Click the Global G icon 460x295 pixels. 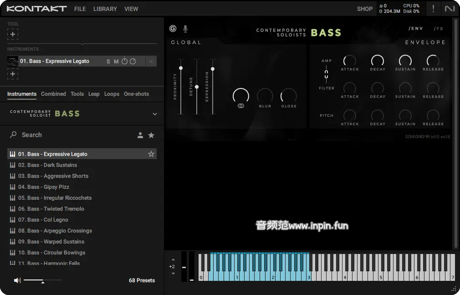tap(173, 29)
